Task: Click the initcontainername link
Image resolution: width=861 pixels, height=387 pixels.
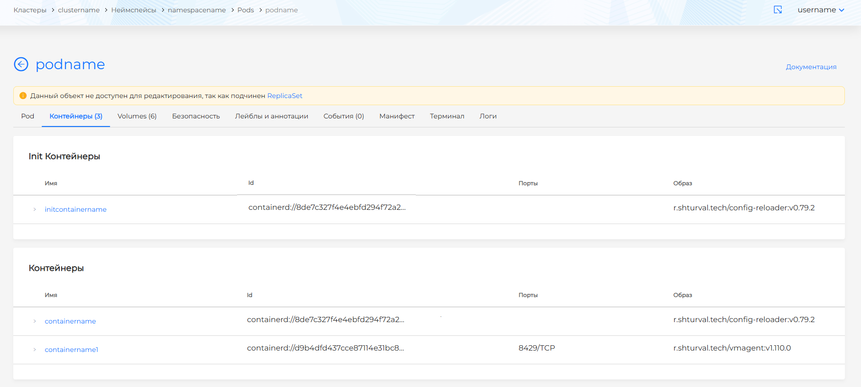Action: pos(75,209)
